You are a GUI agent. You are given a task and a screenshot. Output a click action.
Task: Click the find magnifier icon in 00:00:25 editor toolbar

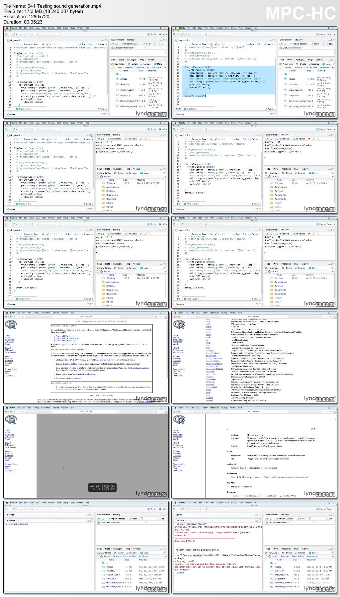[x=42, y=44]
